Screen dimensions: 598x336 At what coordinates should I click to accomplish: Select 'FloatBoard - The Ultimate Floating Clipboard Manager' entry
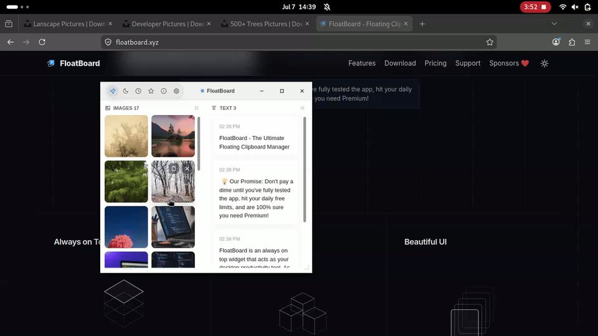click(255, 138)
